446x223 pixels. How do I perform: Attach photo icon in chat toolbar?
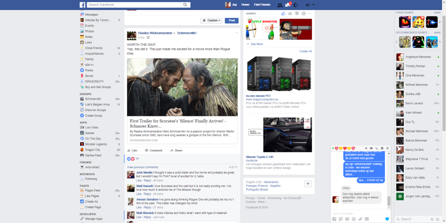(334, 219)
